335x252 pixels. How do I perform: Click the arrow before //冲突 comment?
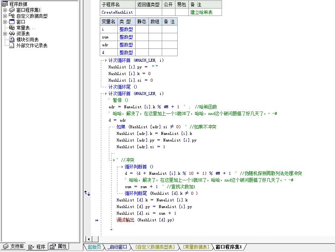click(x=114, y=160)
